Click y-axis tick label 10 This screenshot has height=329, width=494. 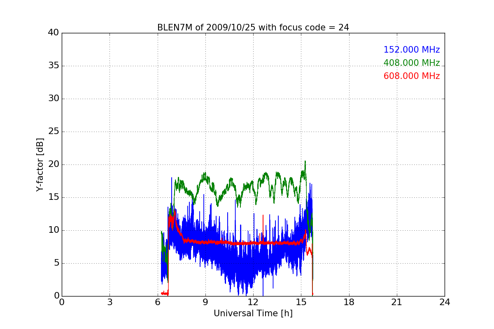[x=54, y=230]
